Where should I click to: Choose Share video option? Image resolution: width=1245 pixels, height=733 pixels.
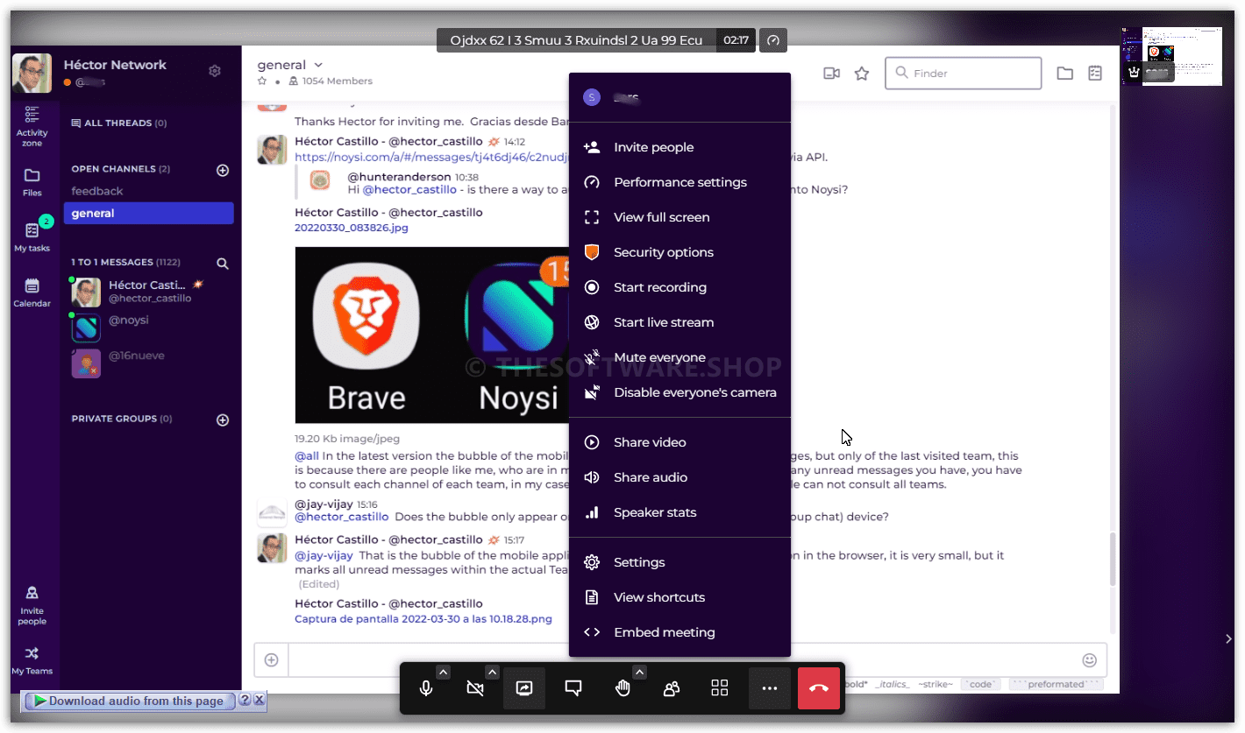[679, 442]
